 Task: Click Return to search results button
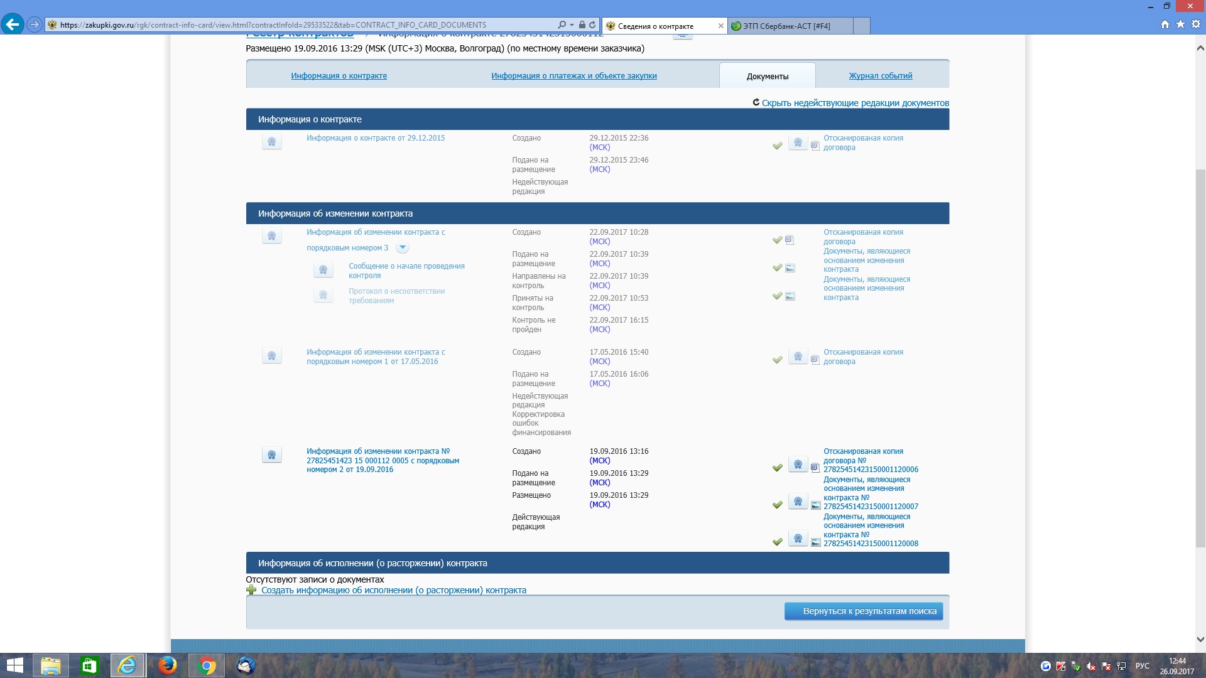863,611
